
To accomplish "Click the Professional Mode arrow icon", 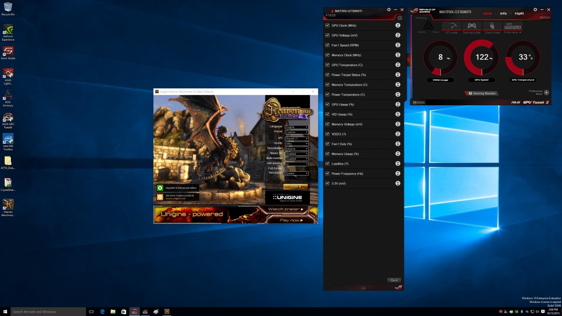I will tap(546, 92).
